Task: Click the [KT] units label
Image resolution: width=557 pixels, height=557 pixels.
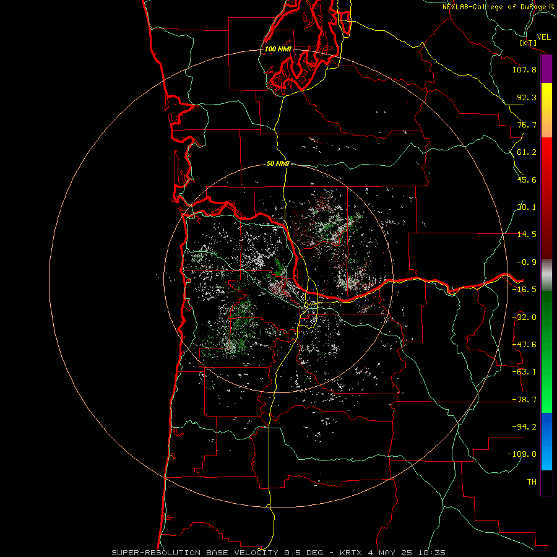Action: [529, 43]
